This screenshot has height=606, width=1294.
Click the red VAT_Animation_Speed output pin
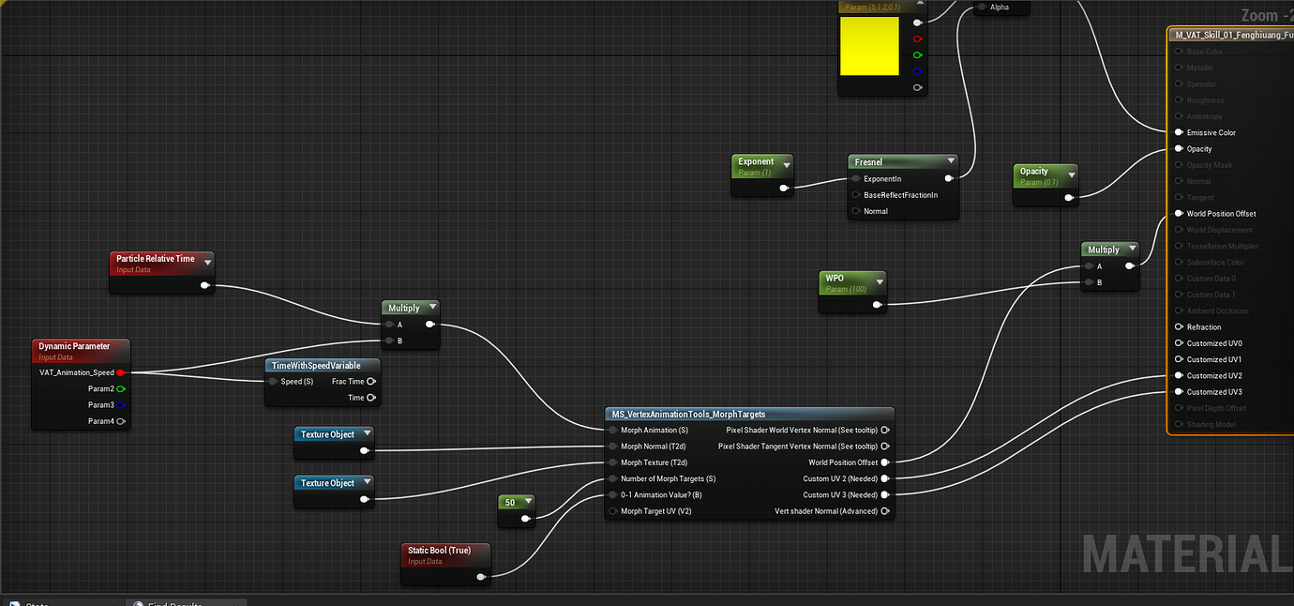coord(120,371)
